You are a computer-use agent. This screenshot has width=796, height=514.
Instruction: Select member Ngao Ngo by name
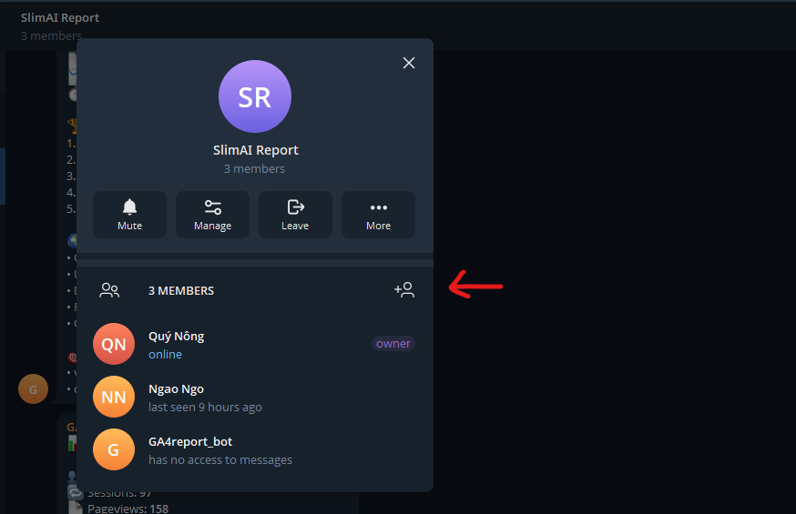176,388
